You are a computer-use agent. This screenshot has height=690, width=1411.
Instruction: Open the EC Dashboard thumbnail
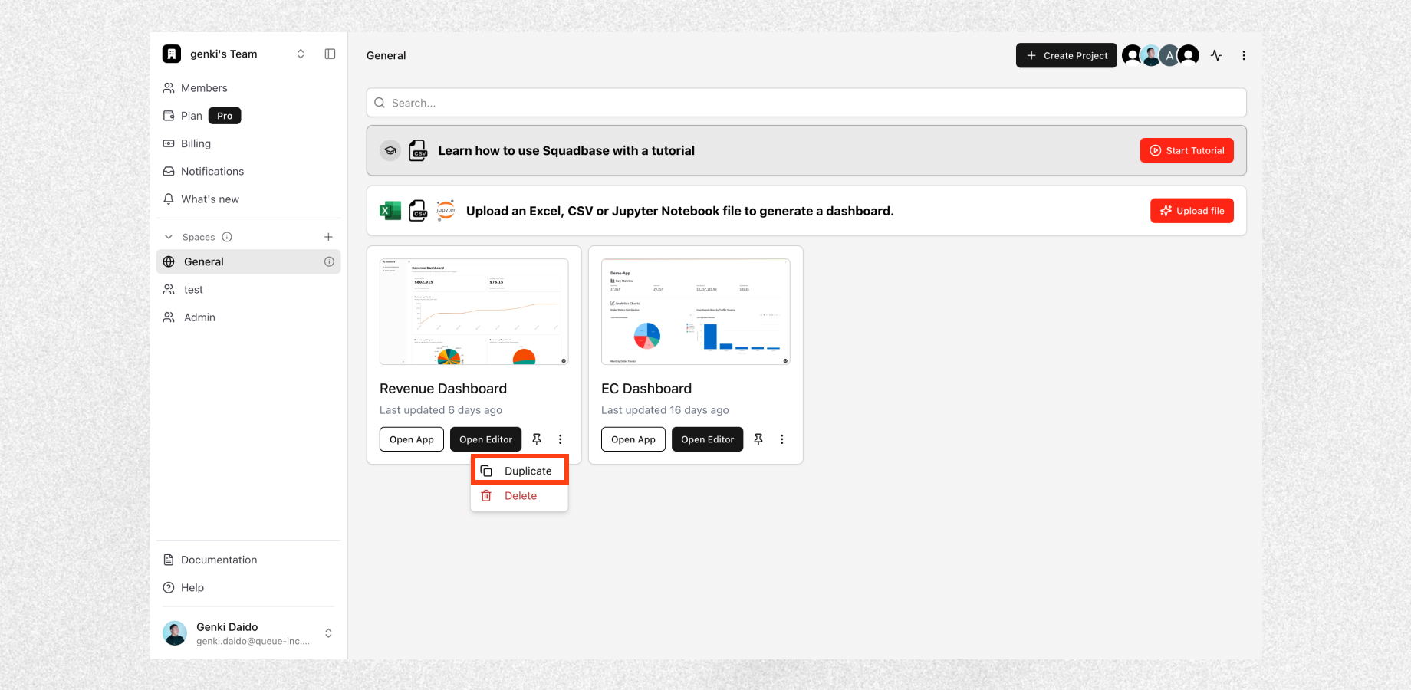[x=696, y=311]
